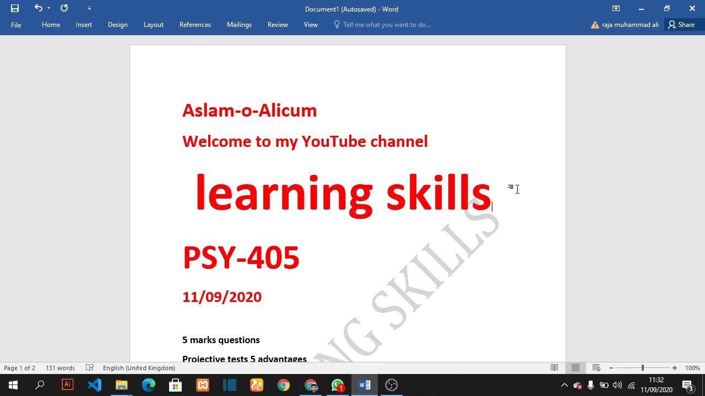Viewport: 705px width, 396px height.
Task: Redo or repeat the last action
Action: tap(64, 8)
